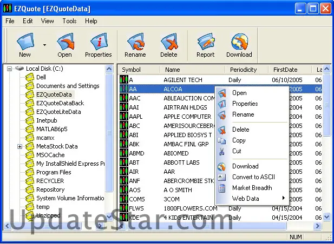Choose Convert to ASCII context entry

pyautogui.click(x=253, y=177)
